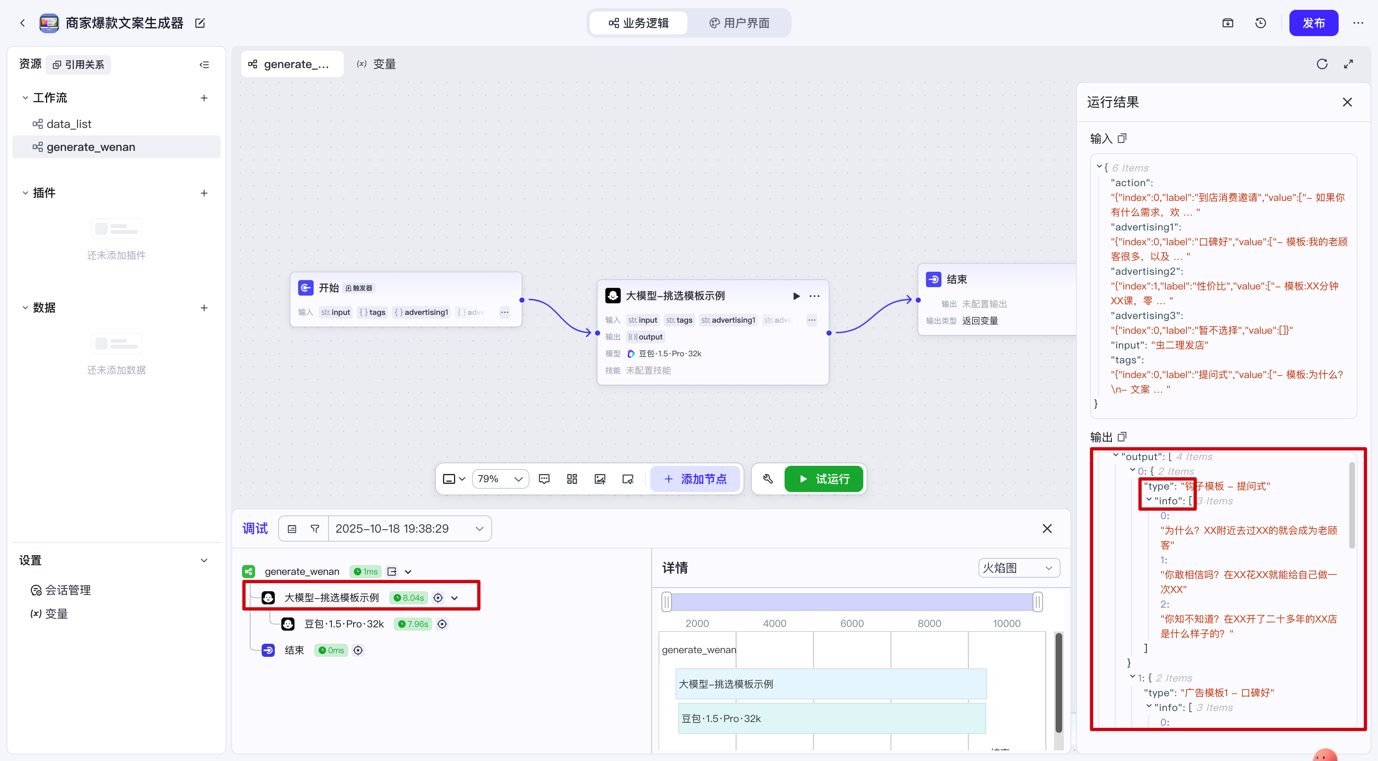Collapse the 工作流 section
Screen dimensions: 1378x761
click(25, 98)
